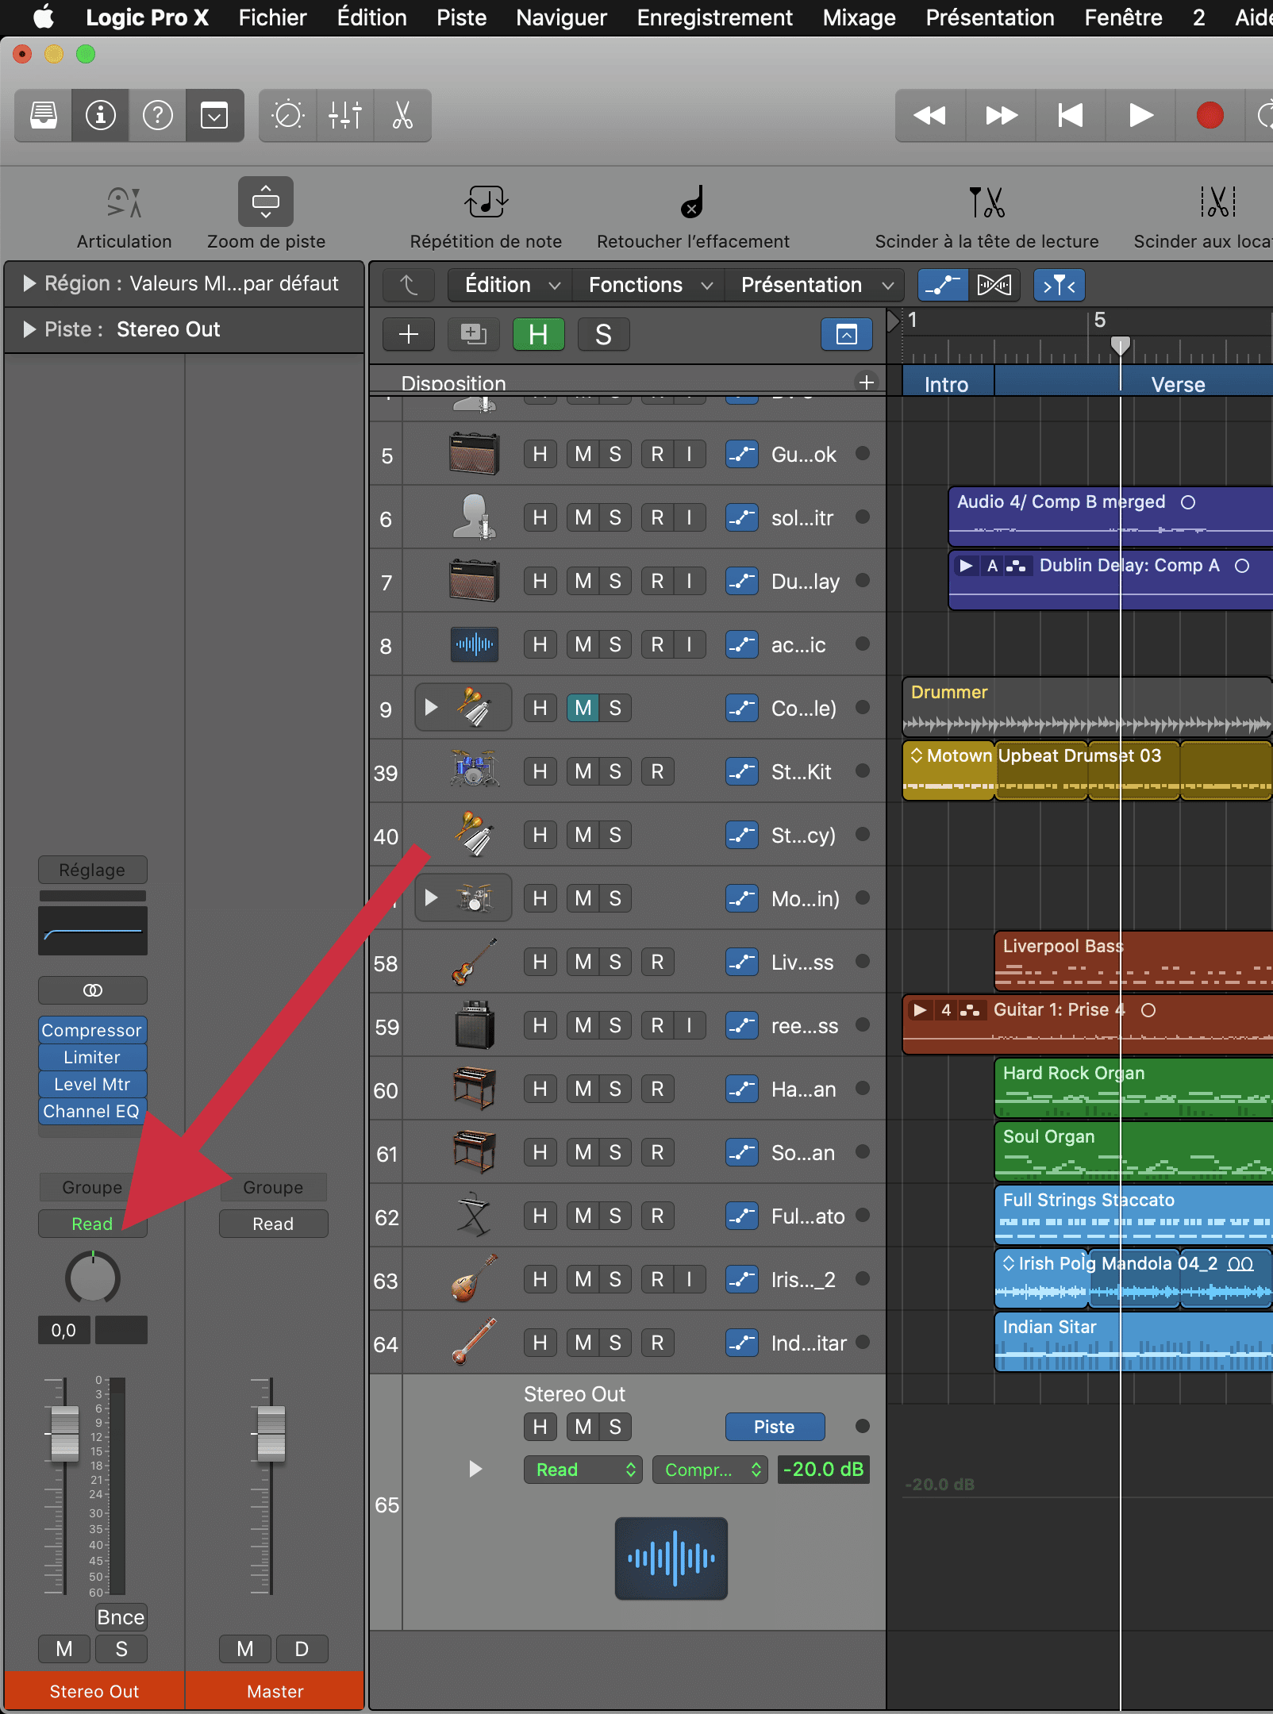Open the Fichier menu
This screenshot has width=1273, height=1714.
click(272, 17)
